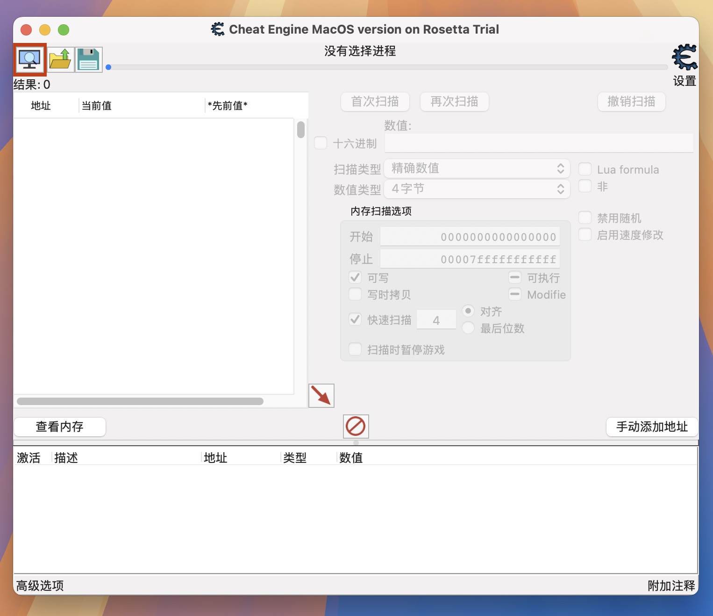Image resolution: width=713 pixels, height=616 pixels.
Task: Click the floppy disk save icon
Action: point(88,59)
